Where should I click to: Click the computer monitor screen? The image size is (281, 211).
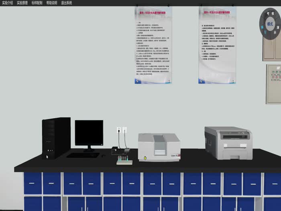[89, 134]
